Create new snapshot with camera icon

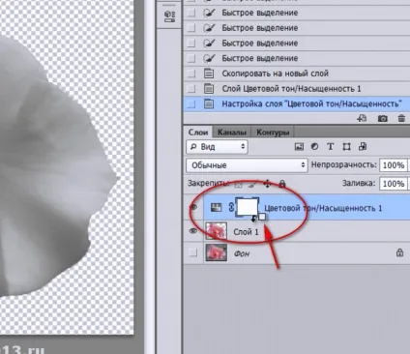[383, 118]
